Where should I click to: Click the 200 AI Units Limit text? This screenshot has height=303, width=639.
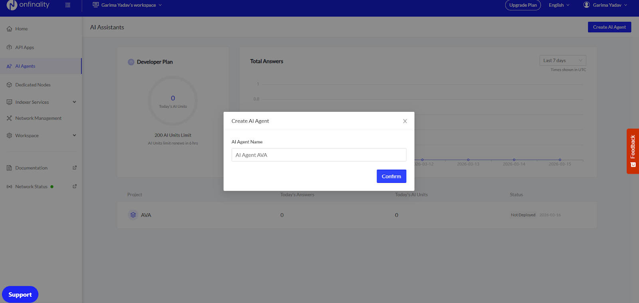(x=173, y=135)
